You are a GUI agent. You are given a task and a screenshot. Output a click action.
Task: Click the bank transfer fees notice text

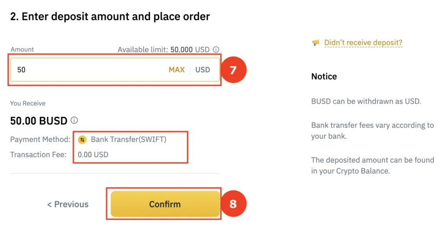[372, 130]
